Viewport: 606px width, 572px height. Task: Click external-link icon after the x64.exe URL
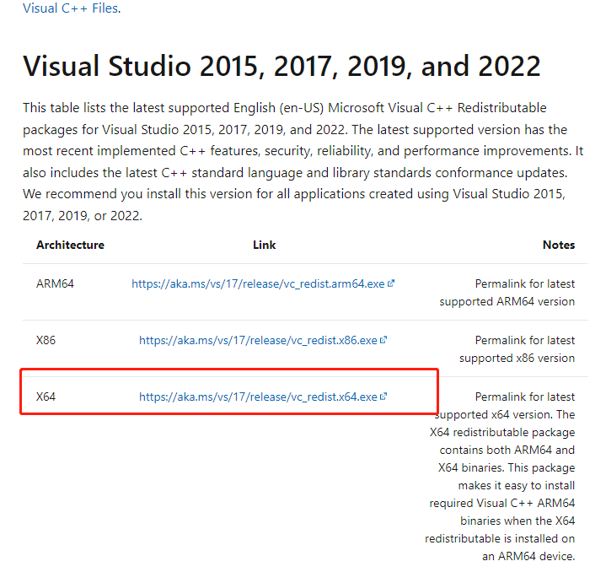click(x=383, y=397)
